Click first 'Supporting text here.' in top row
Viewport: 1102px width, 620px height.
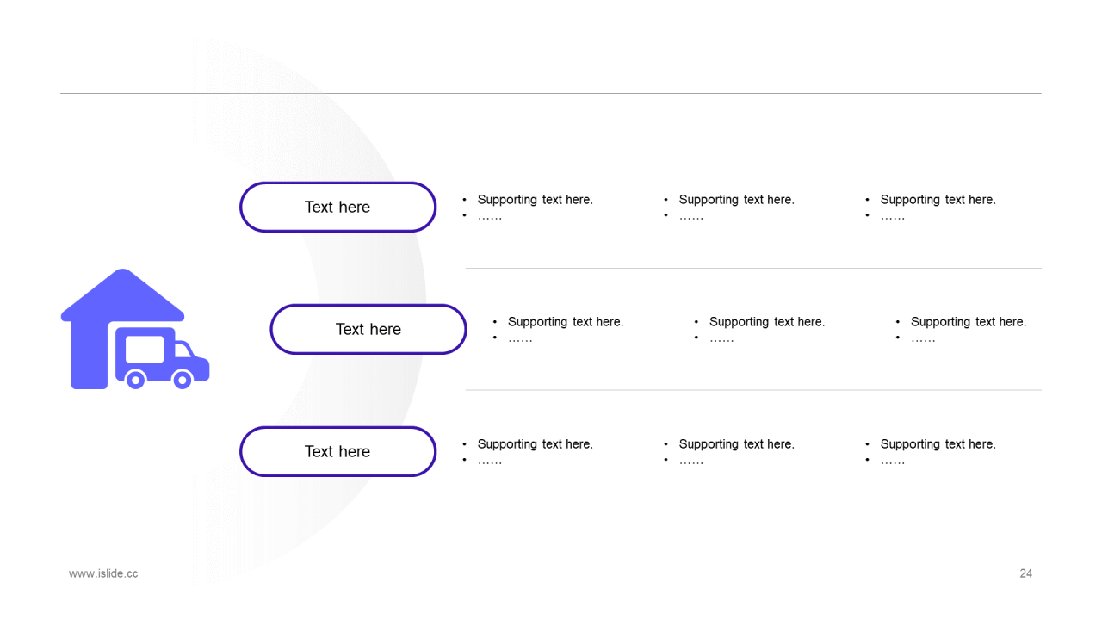[x=535, y=200]
